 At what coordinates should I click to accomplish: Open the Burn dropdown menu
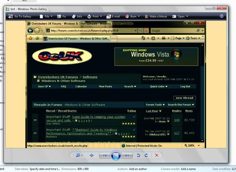tap(132, 17)
